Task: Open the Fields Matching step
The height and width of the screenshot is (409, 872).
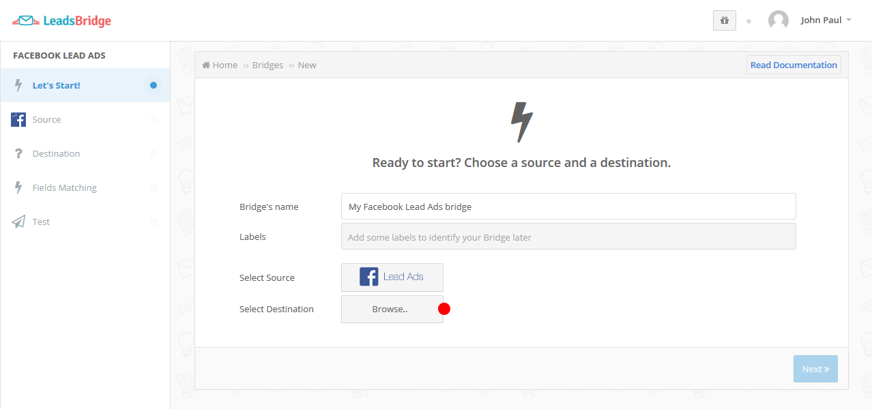Action: tap(85, 187)
